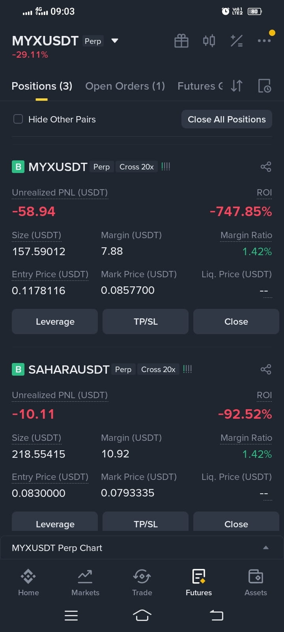Open the position history clock icon
284x632 pixels.
(x=264, y=86)
